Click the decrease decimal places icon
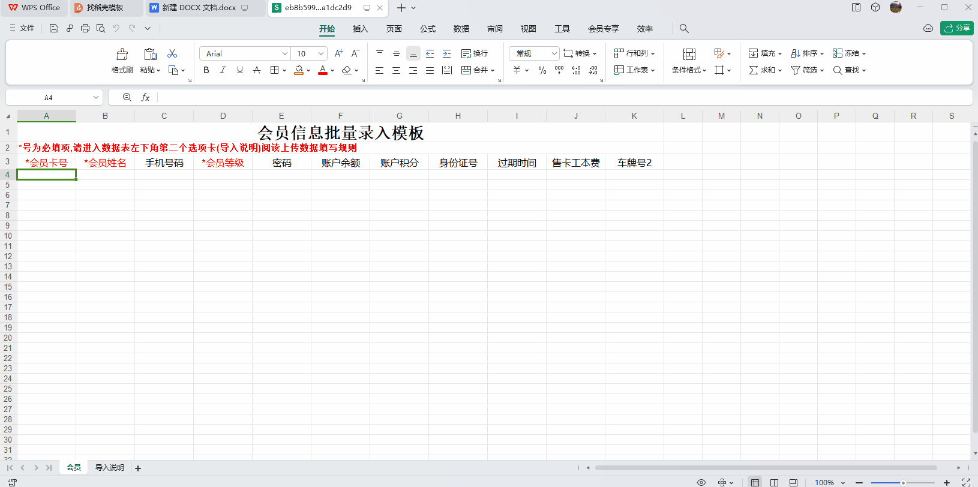This screenshot has height=487, width=978. [x=593, y=70]
